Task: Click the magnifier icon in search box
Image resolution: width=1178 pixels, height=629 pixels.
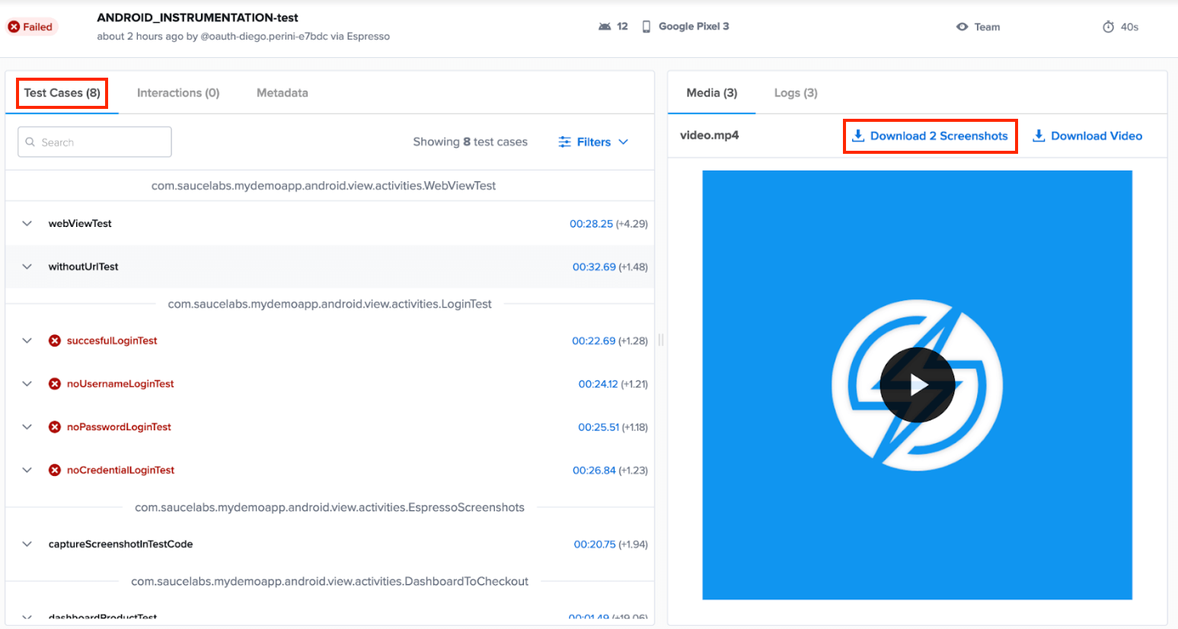Action: pyautogui.click(x=30, y=142)
